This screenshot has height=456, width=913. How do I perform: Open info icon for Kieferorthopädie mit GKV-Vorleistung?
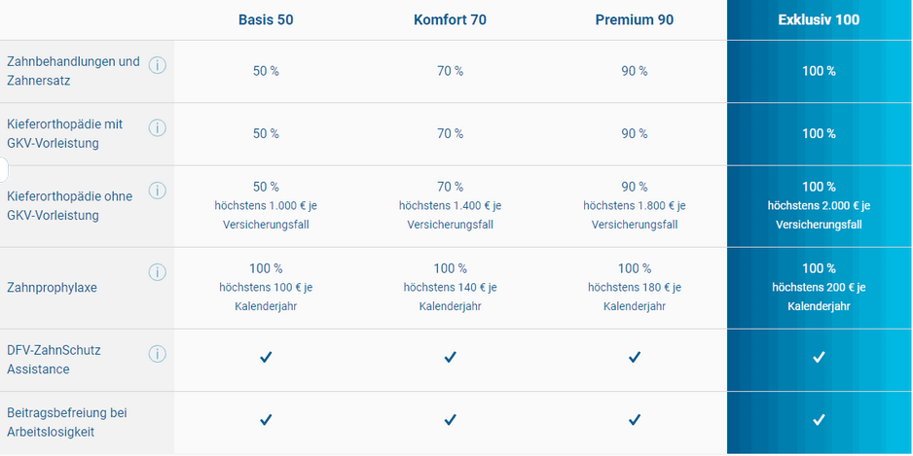pos(158,128)
